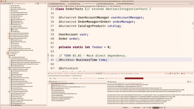Open the Coverage view tab
Screen dimensions: 194x109
115,74
